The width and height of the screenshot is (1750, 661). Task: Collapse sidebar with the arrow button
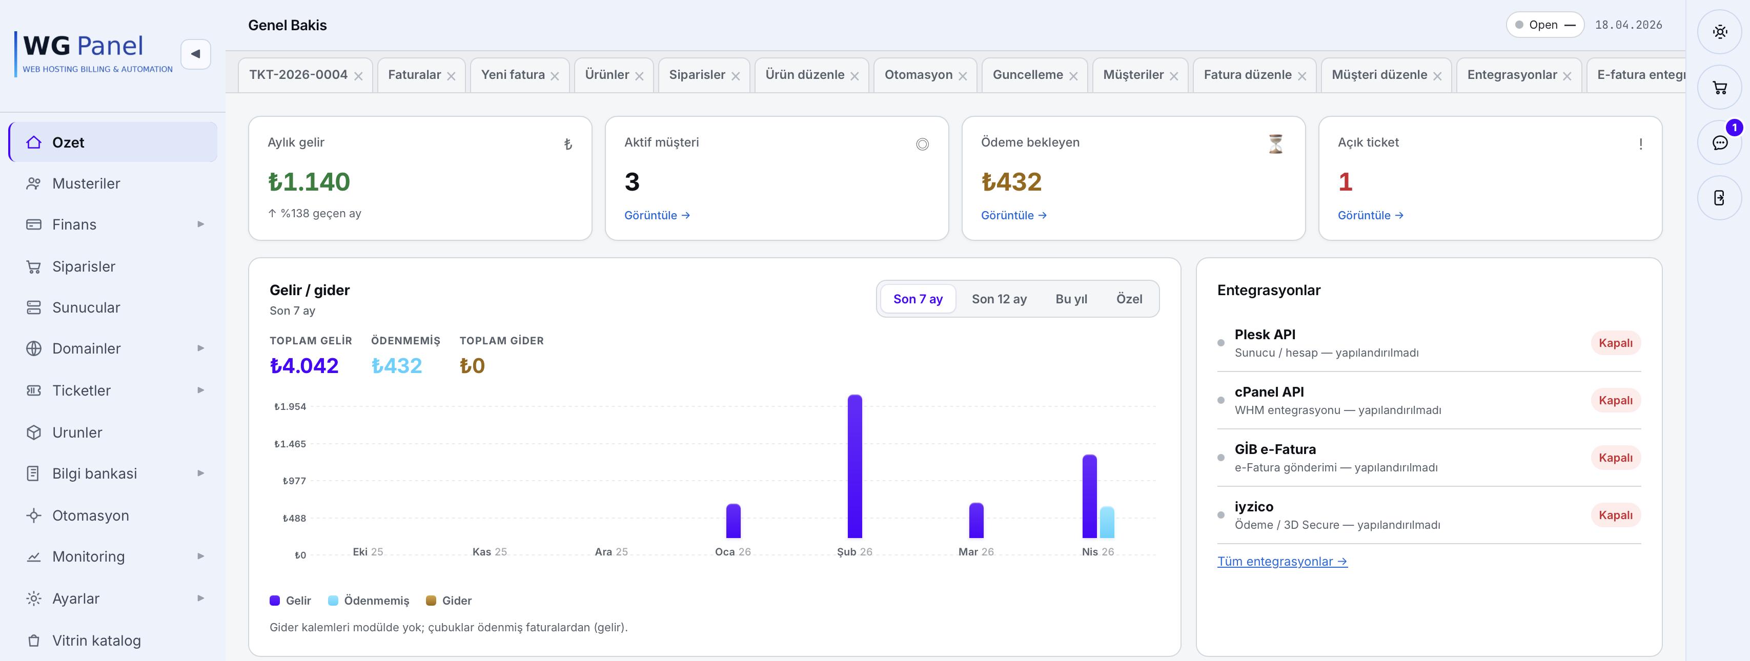196,54
